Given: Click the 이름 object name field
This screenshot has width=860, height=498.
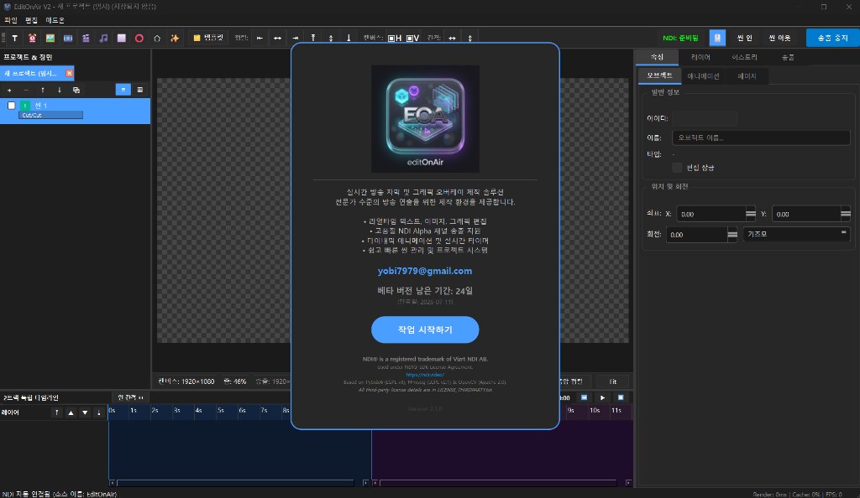Looking at the screenshot, I should coord(761,137).
